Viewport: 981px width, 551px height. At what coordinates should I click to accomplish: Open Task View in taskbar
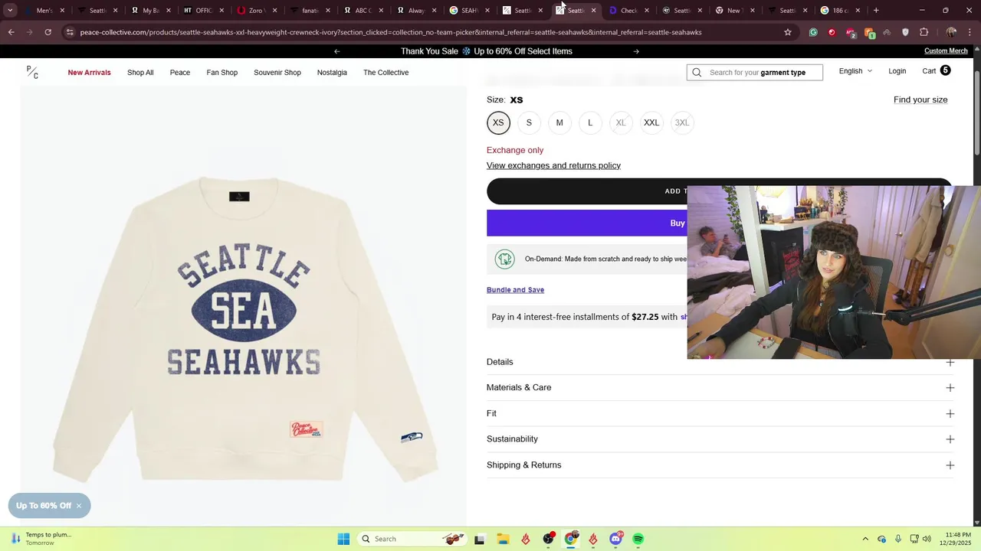click(x=480, y=539)
